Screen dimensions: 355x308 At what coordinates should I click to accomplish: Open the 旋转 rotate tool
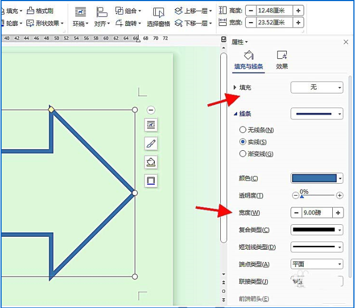click(128, 23)
